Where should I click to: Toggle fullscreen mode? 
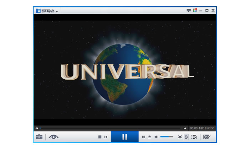(x=180, y=137)
